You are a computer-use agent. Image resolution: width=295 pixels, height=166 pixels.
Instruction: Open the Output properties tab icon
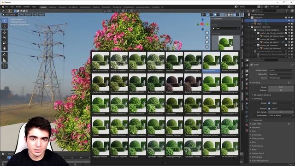[247, 75]
